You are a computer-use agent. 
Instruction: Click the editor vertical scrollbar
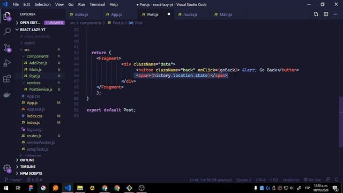click(341, 122)
